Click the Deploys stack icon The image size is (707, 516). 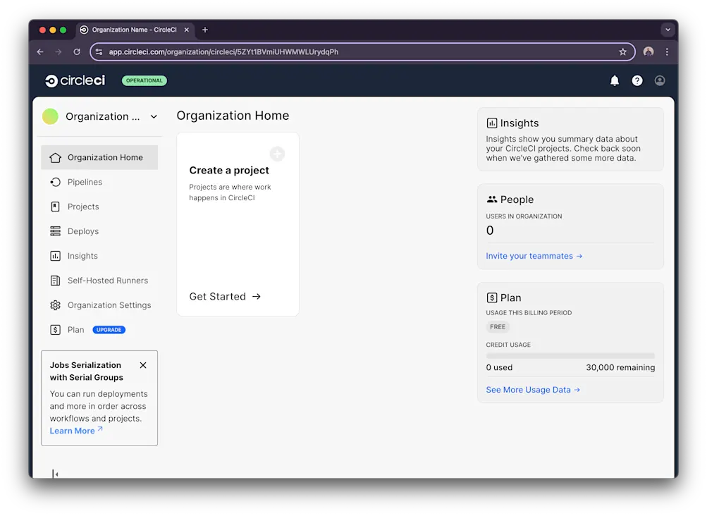[56, 231]
